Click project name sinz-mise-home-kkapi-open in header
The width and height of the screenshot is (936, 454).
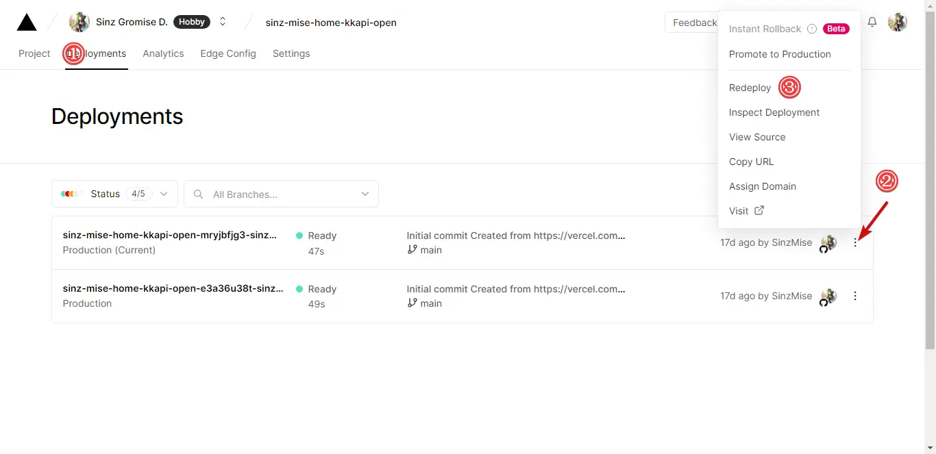tap(331, 23)
